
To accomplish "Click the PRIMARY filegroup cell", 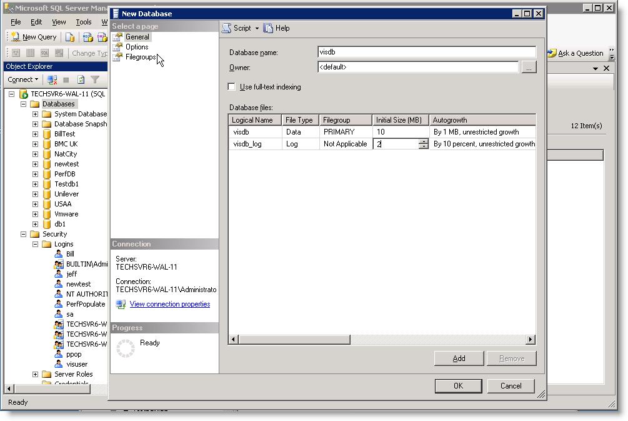I will click(346, 132).
